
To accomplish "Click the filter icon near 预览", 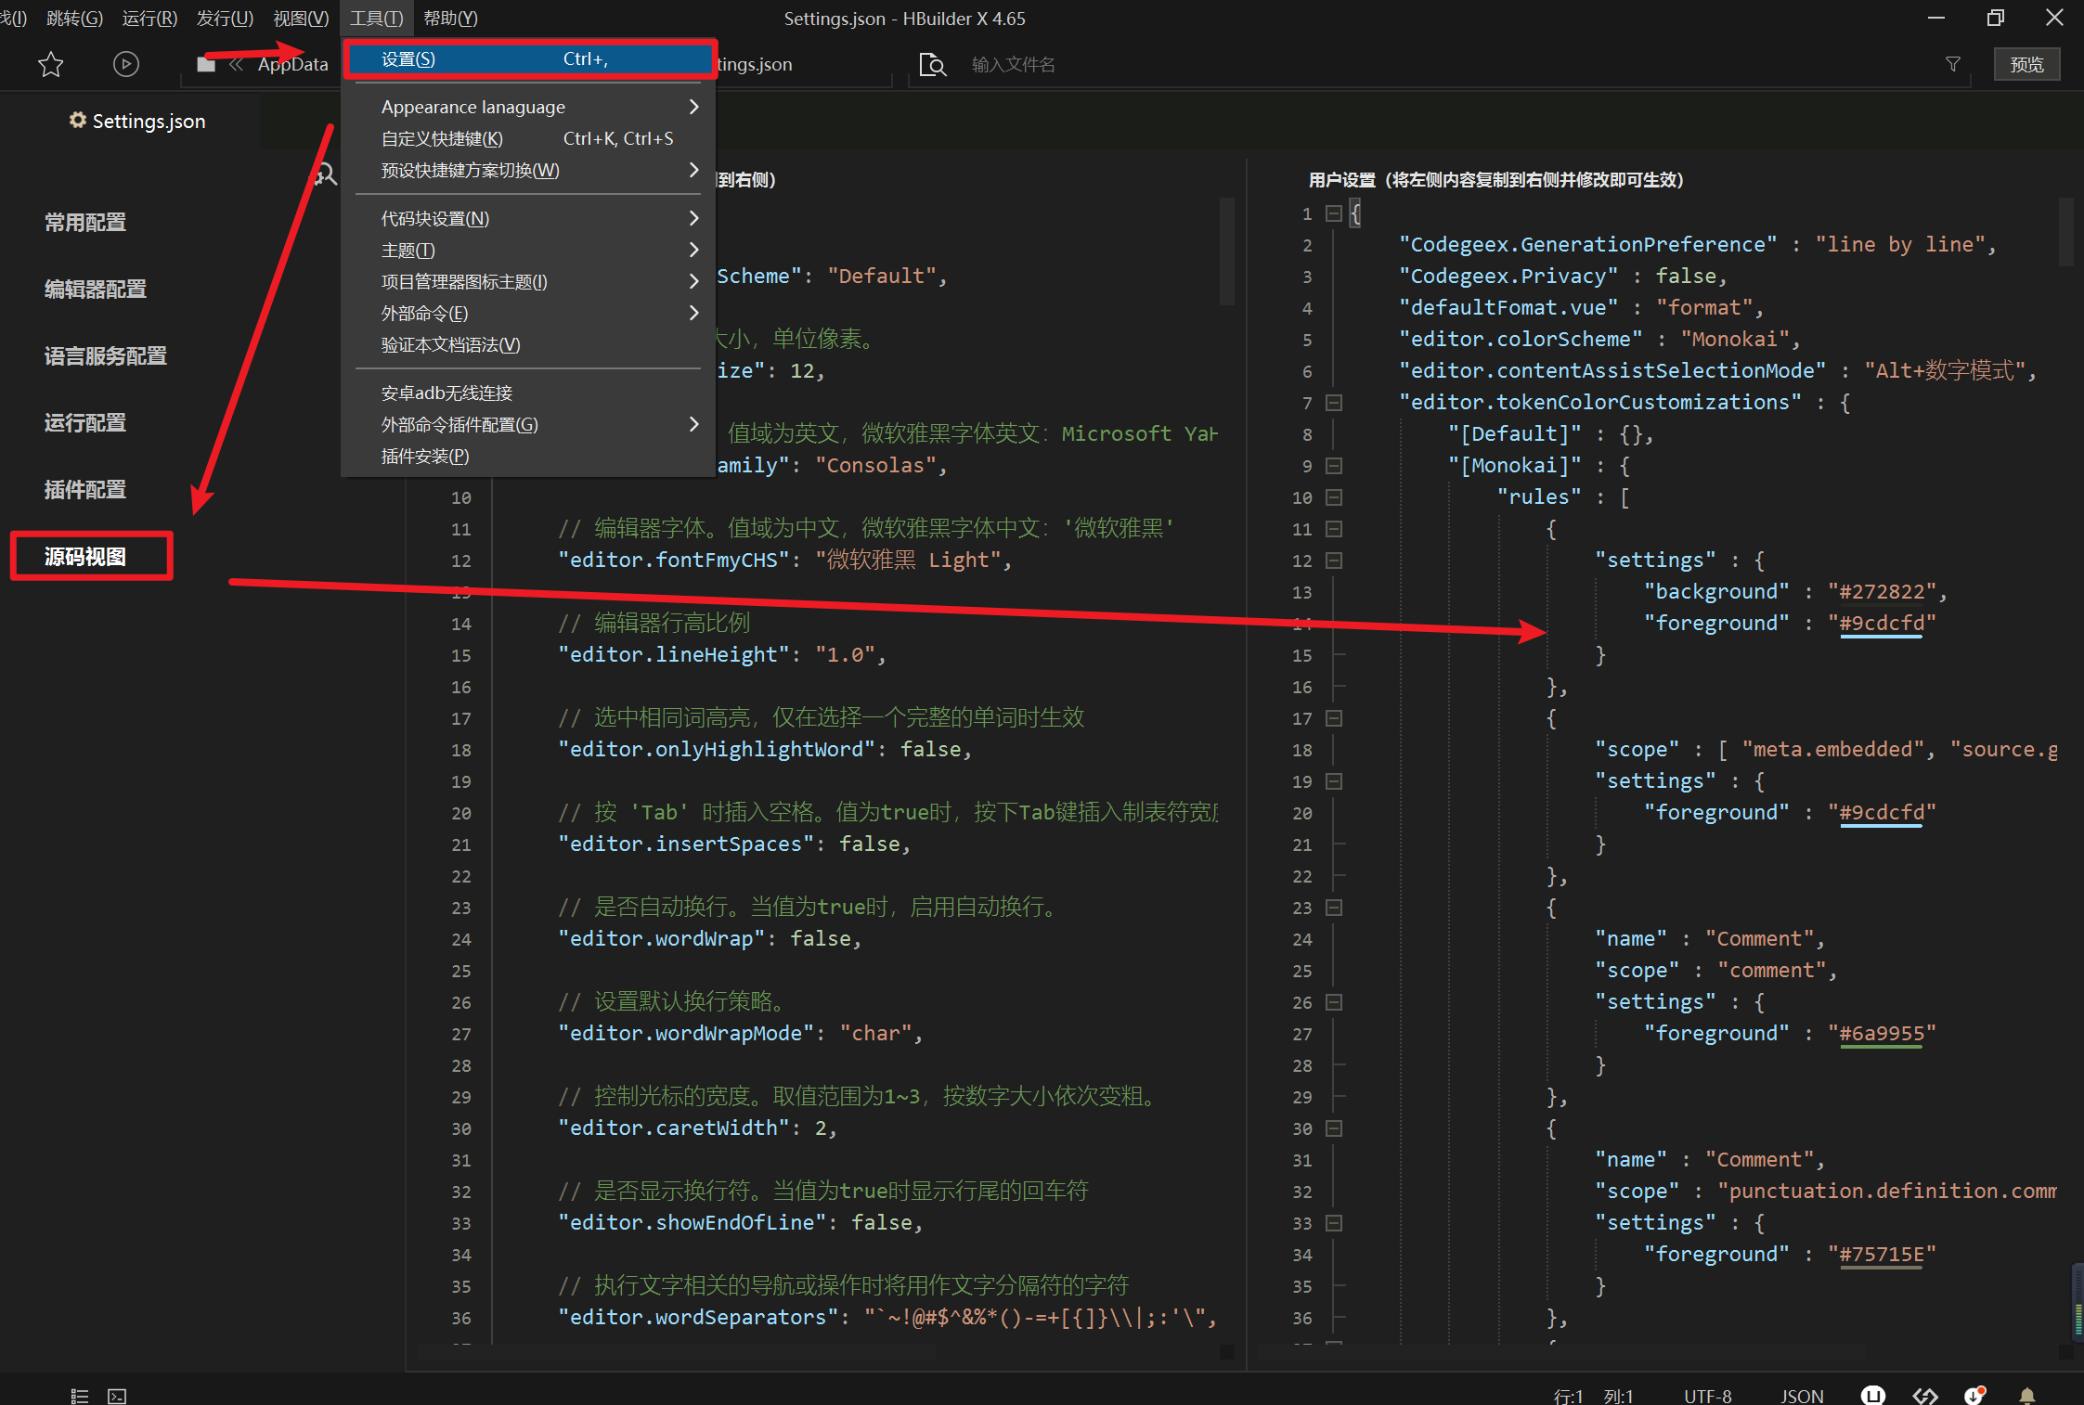I will click(x=1953, y=63).
